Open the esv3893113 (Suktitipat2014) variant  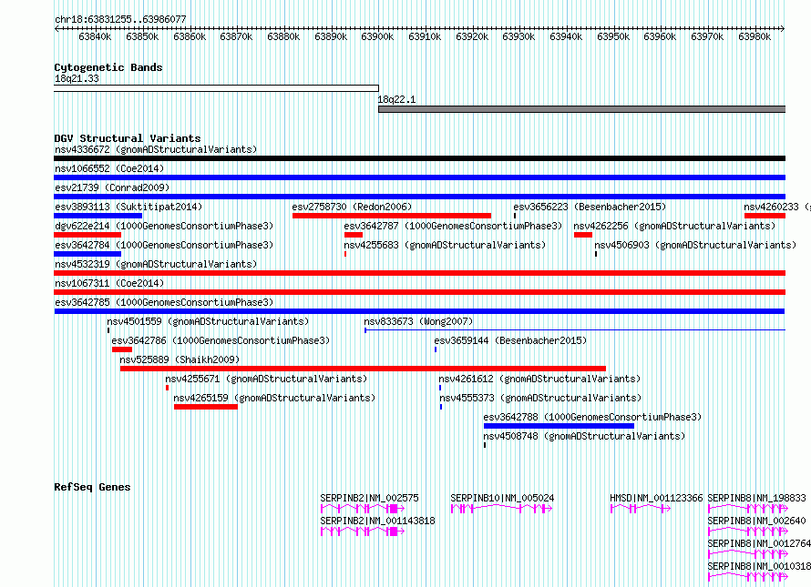click(98, 216)
